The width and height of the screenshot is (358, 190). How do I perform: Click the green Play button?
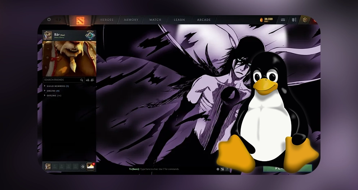288,168
